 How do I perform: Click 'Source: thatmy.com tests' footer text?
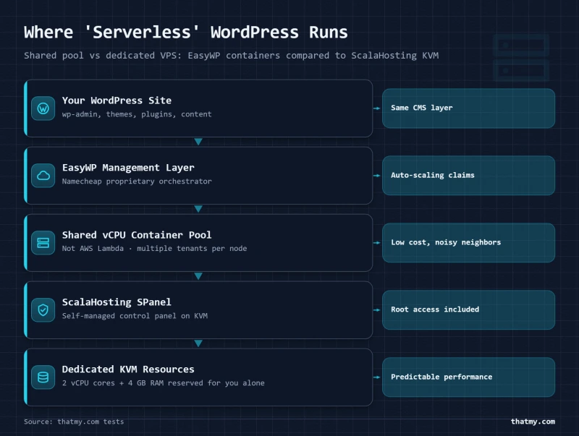click(x=74, y=422)
